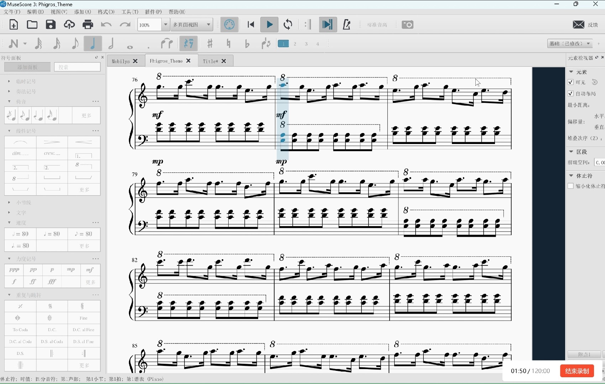Screen dimensions: 605x384
Task: Select voice 3 button
Action: pyautogui.click(x=306, y=44)
